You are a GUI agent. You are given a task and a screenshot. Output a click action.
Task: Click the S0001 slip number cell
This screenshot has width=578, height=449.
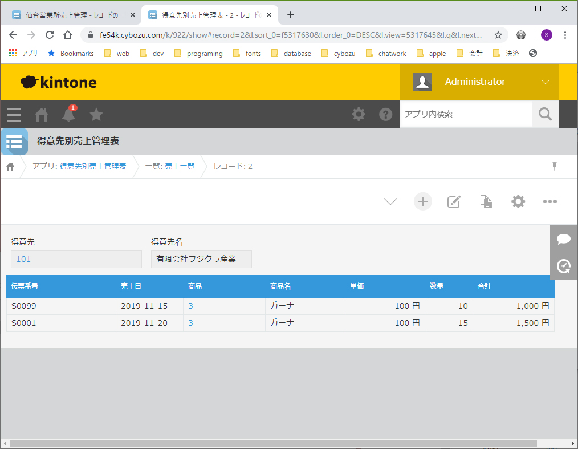coord(61,323)
